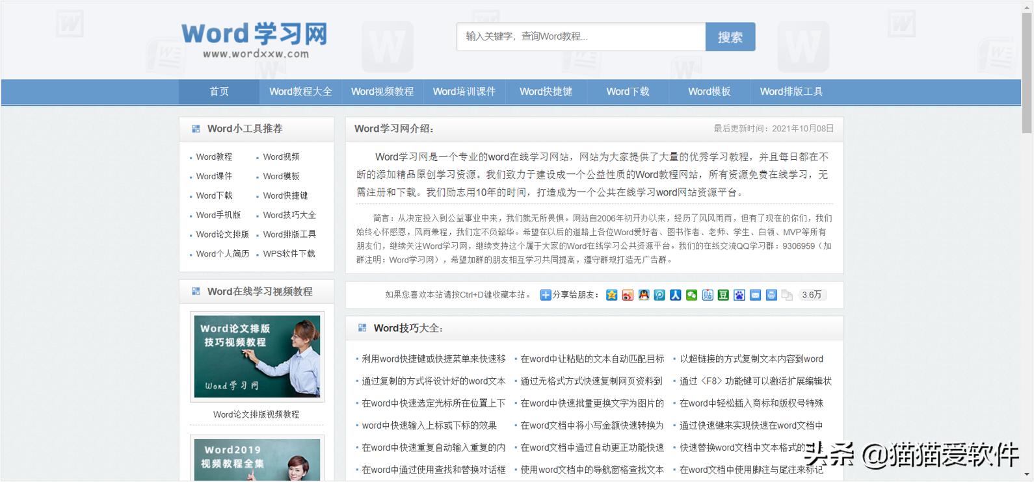Share to Baidu Tieba icon

pyautogui.click(x=708, y=295)
